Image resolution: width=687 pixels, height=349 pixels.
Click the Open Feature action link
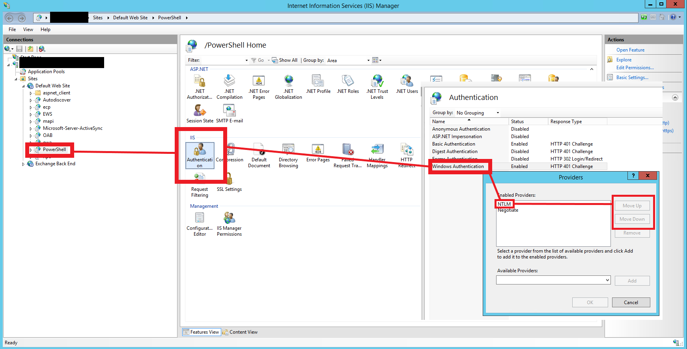(630, 50)
